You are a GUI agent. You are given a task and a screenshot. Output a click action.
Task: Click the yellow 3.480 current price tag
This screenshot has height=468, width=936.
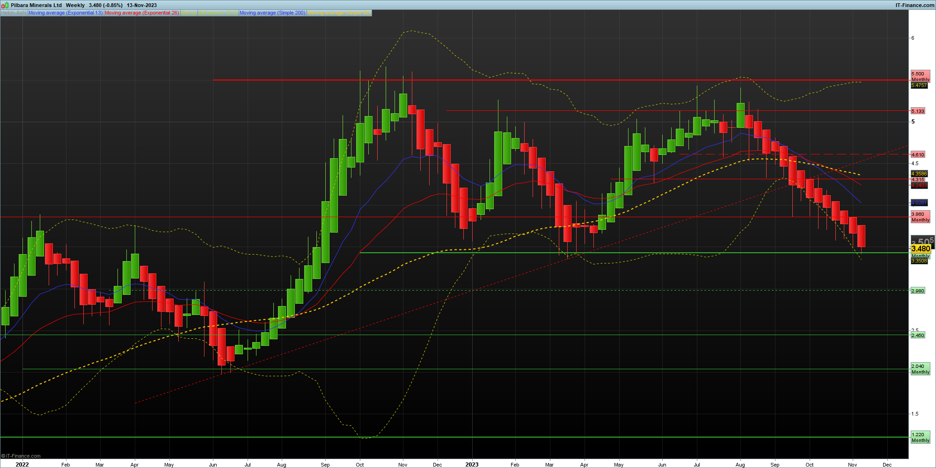coord(921,249)
